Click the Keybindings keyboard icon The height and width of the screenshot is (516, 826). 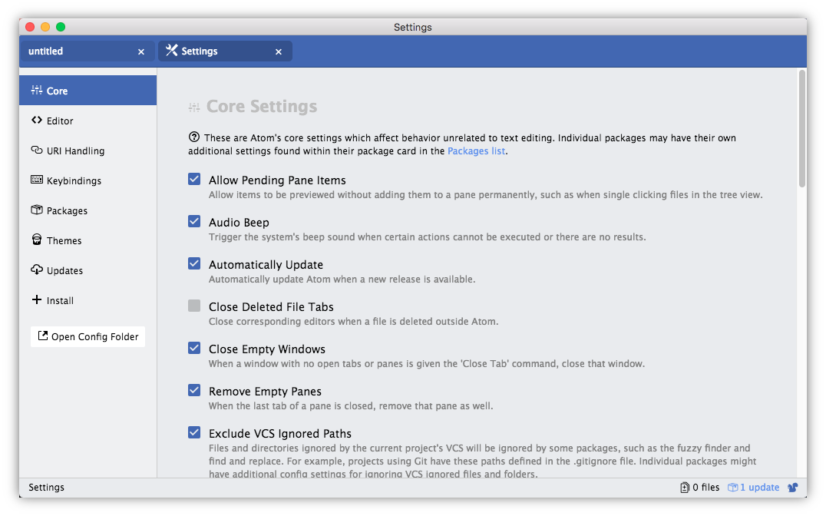[x=36, y=180]
